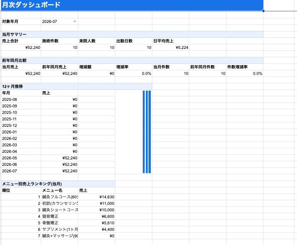
Task: Click the 施術件数 header cell
Action: point(60,41)
